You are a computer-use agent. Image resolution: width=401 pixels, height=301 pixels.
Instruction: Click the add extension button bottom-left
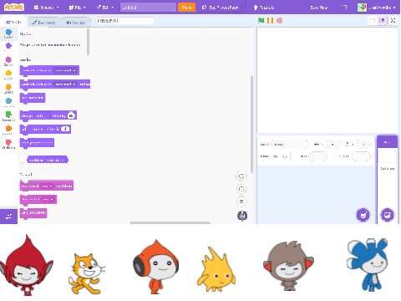pyautogui.click(x=8, y=217)
